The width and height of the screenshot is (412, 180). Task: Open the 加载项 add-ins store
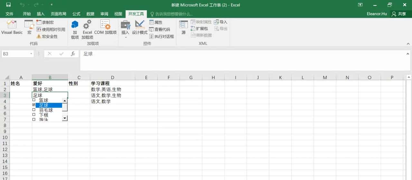click(x=75, y=30)
